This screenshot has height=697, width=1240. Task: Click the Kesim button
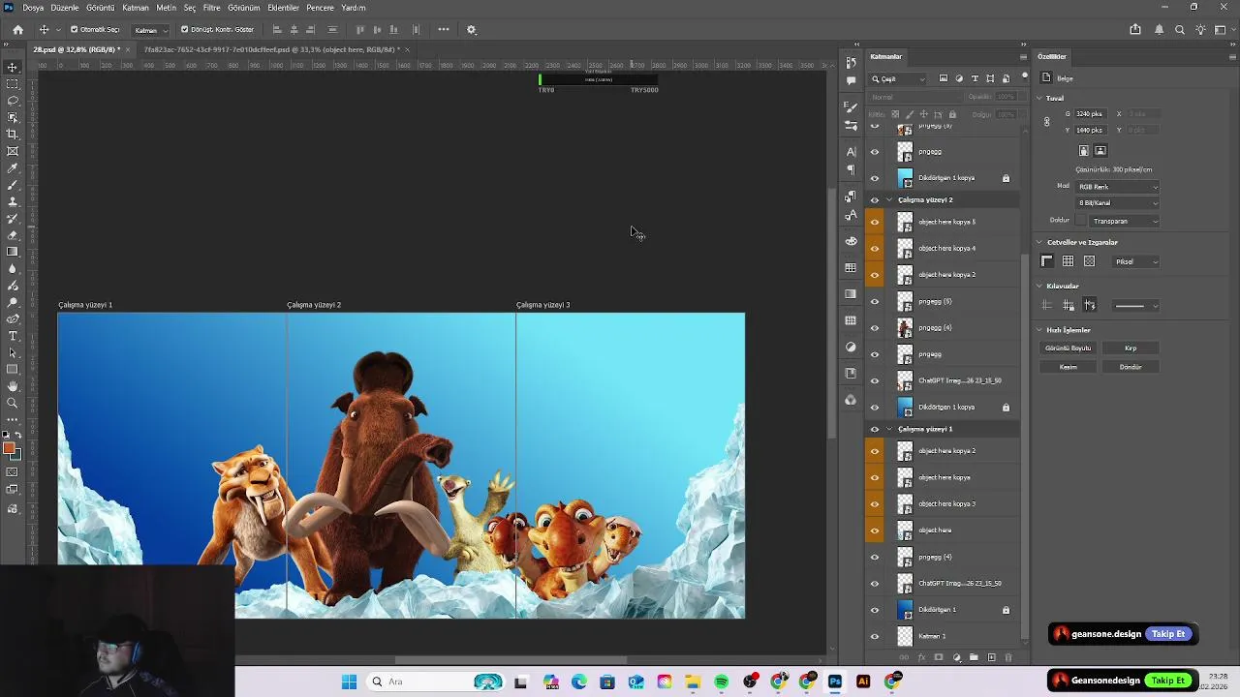point(1068,367)
